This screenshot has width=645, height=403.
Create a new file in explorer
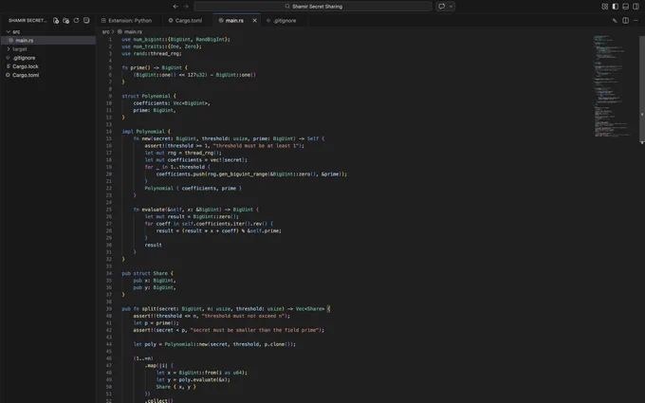56,20
